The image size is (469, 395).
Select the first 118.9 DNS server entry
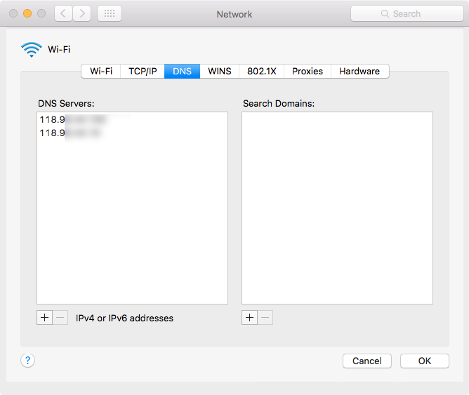point(132,119)
